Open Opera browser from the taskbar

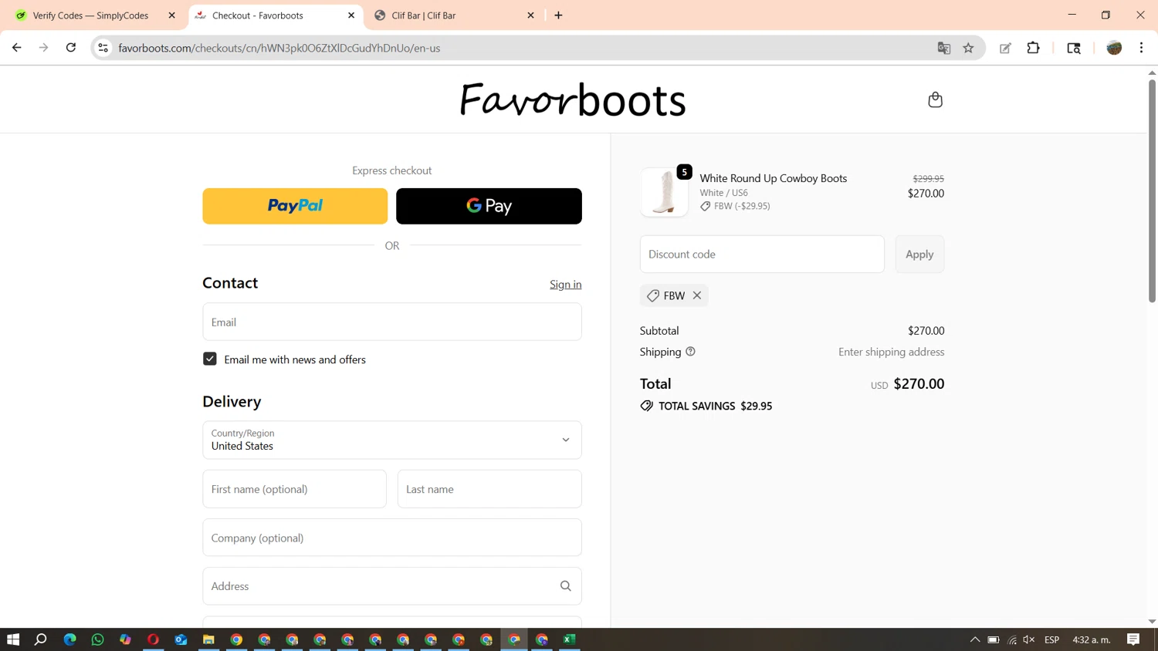153,639
